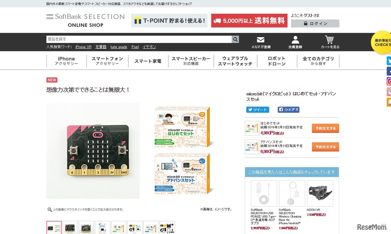The image size is (391, 234).
Task: Click the Twitter icon in side strip
Action: pos(389,61)
